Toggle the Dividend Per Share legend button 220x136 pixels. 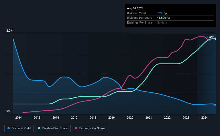[x=53, y=129]
